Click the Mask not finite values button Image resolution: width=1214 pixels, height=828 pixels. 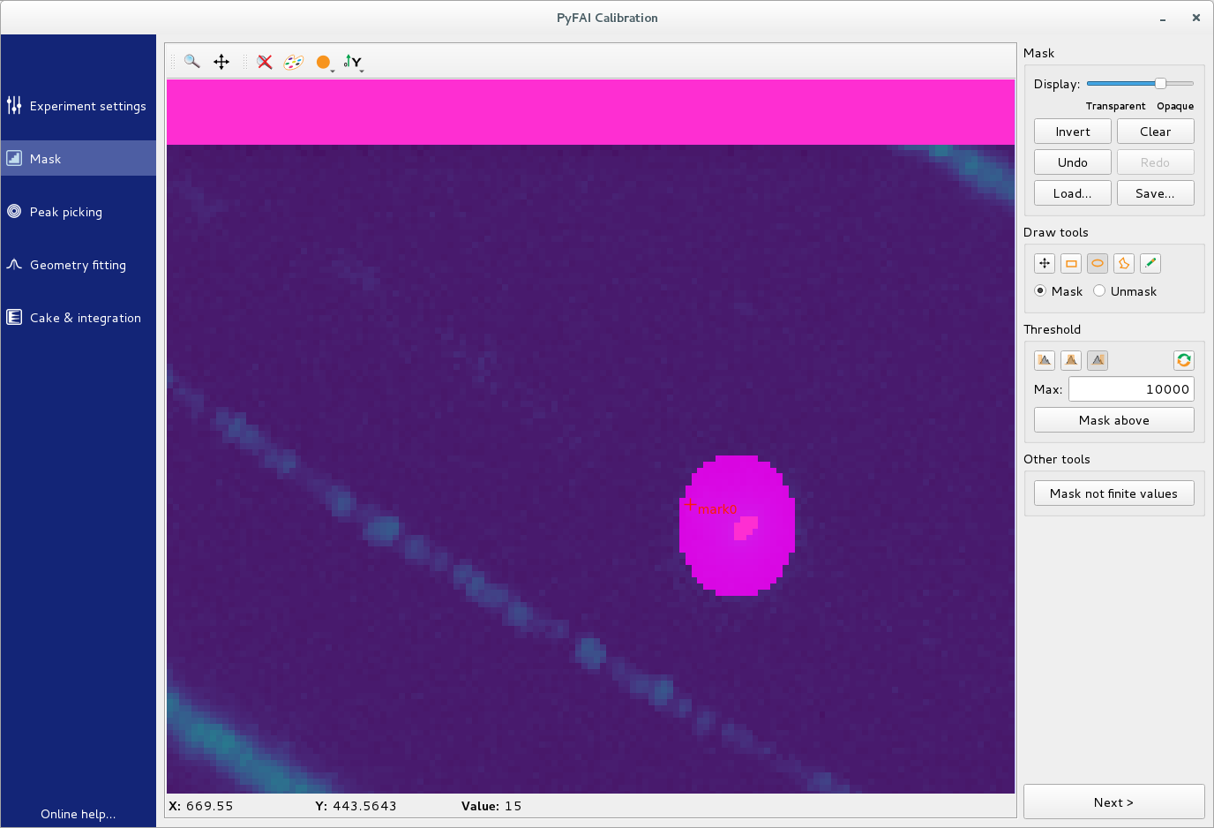point(1113,493)
